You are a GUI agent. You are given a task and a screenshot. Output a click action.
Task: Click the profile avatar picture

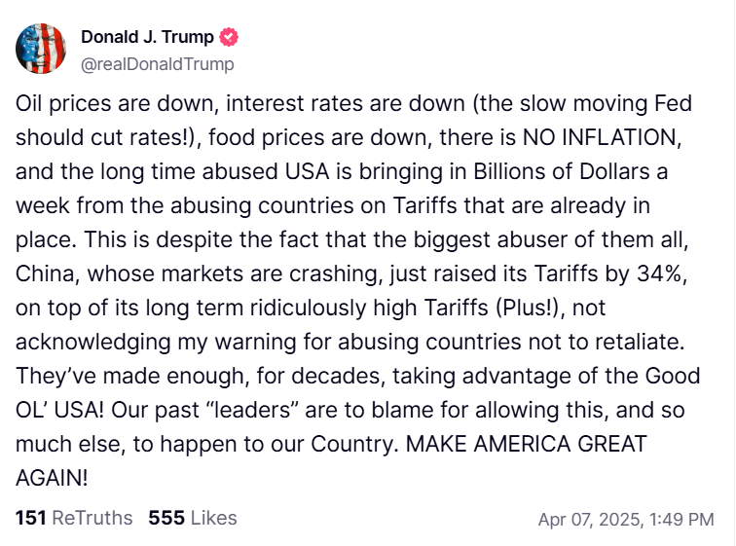tap(41, 50)
